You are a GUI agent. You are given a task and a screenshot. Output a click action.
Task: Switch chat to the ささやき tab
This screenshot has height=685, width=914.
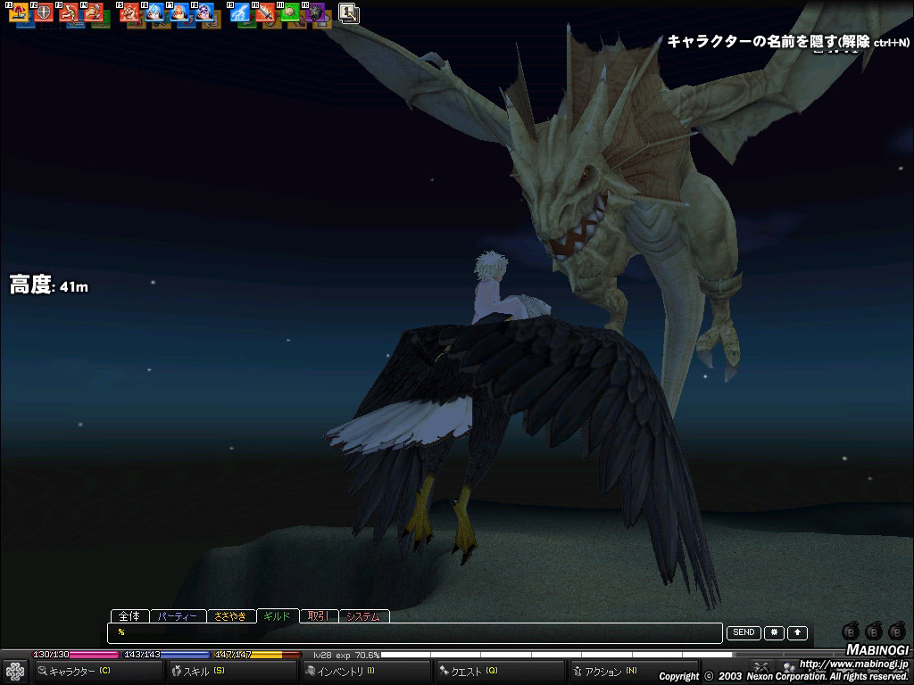point(231,616)
